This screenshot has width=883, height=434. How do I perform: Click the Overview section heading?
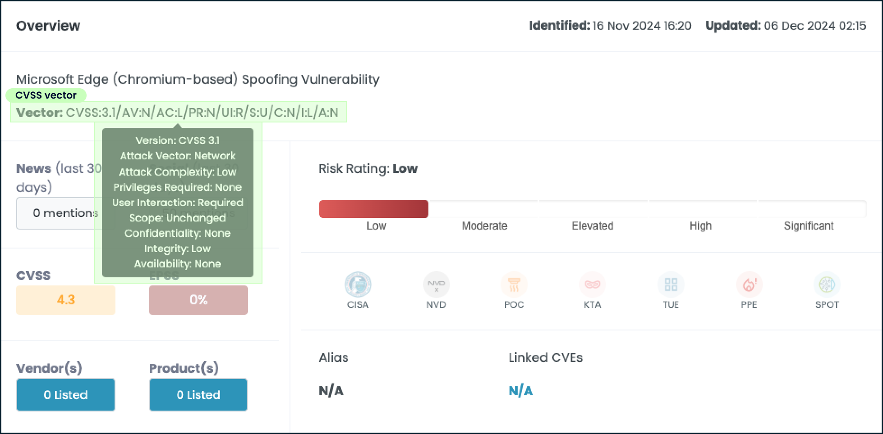tap(48, 26)
